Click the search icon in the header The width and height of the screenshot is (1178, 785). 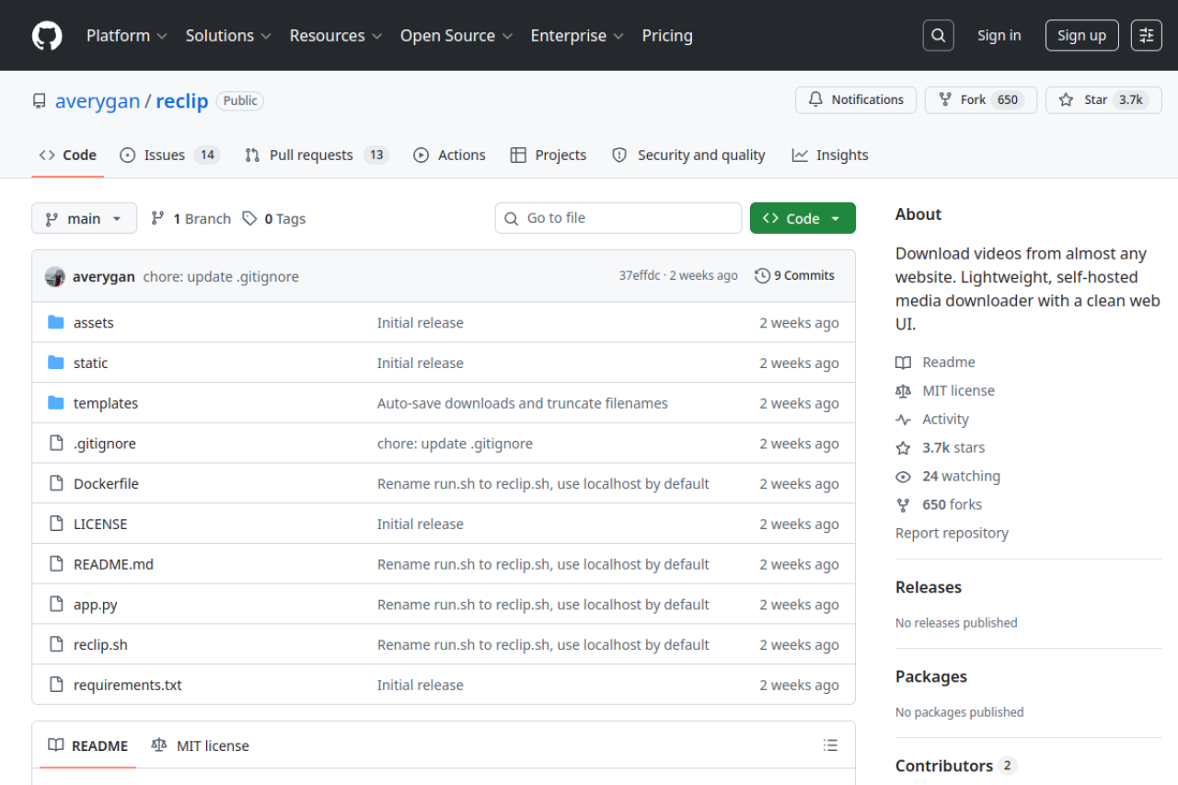tap(938, 35)
